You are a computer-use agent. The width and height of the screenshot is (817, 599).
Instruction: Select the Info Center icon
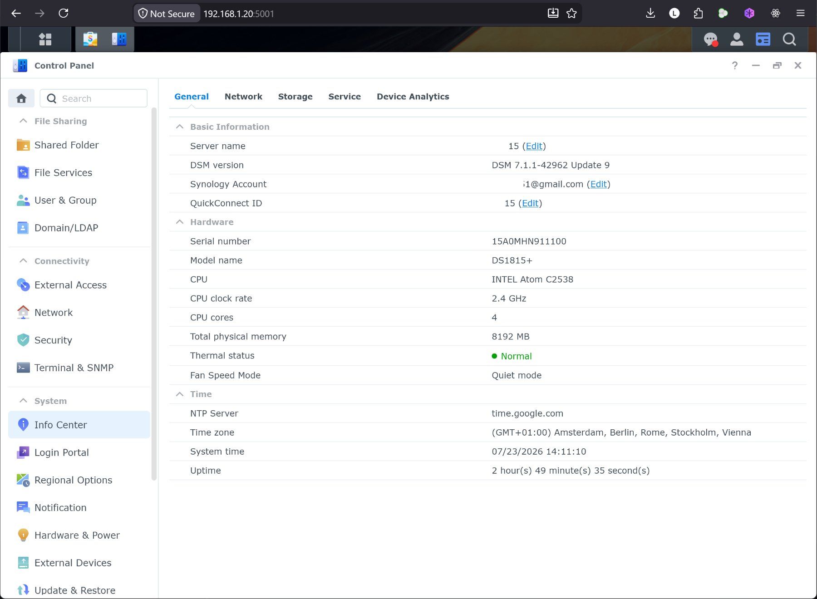pos(23,425)
